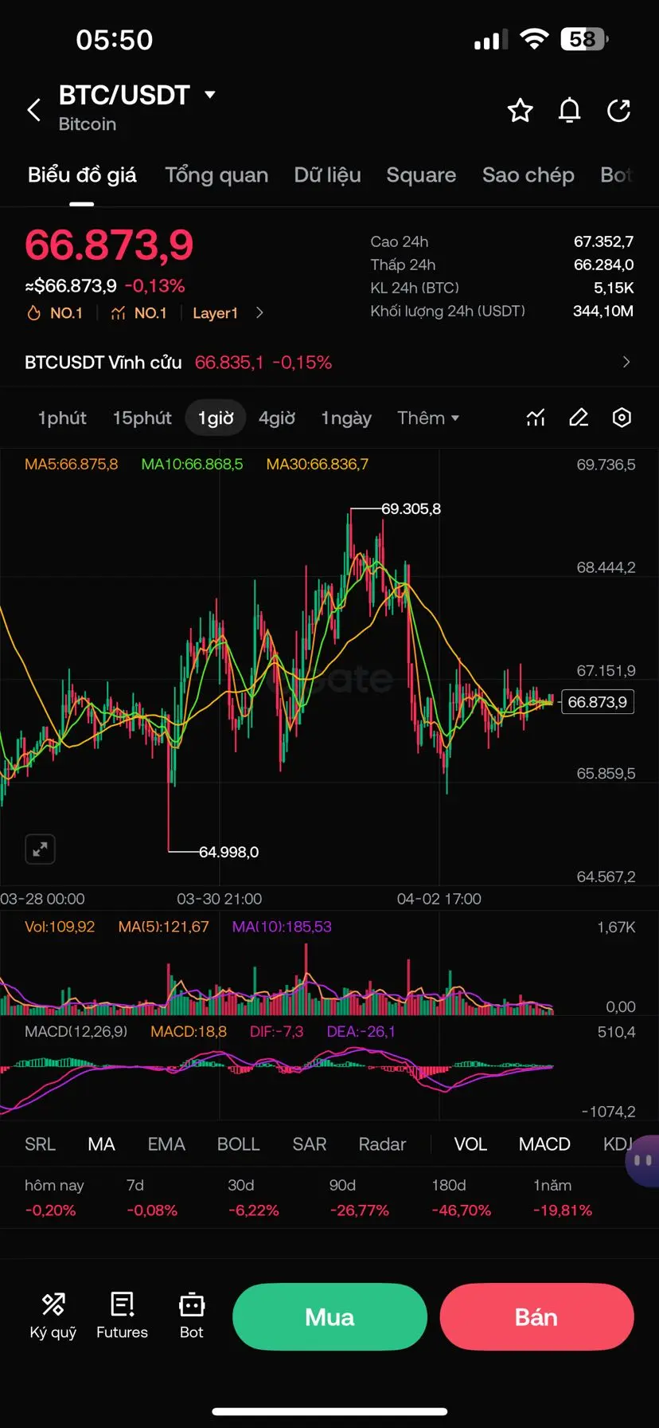
Task: Toggle VOL sub-indicator
Action: coord(470,1144)
